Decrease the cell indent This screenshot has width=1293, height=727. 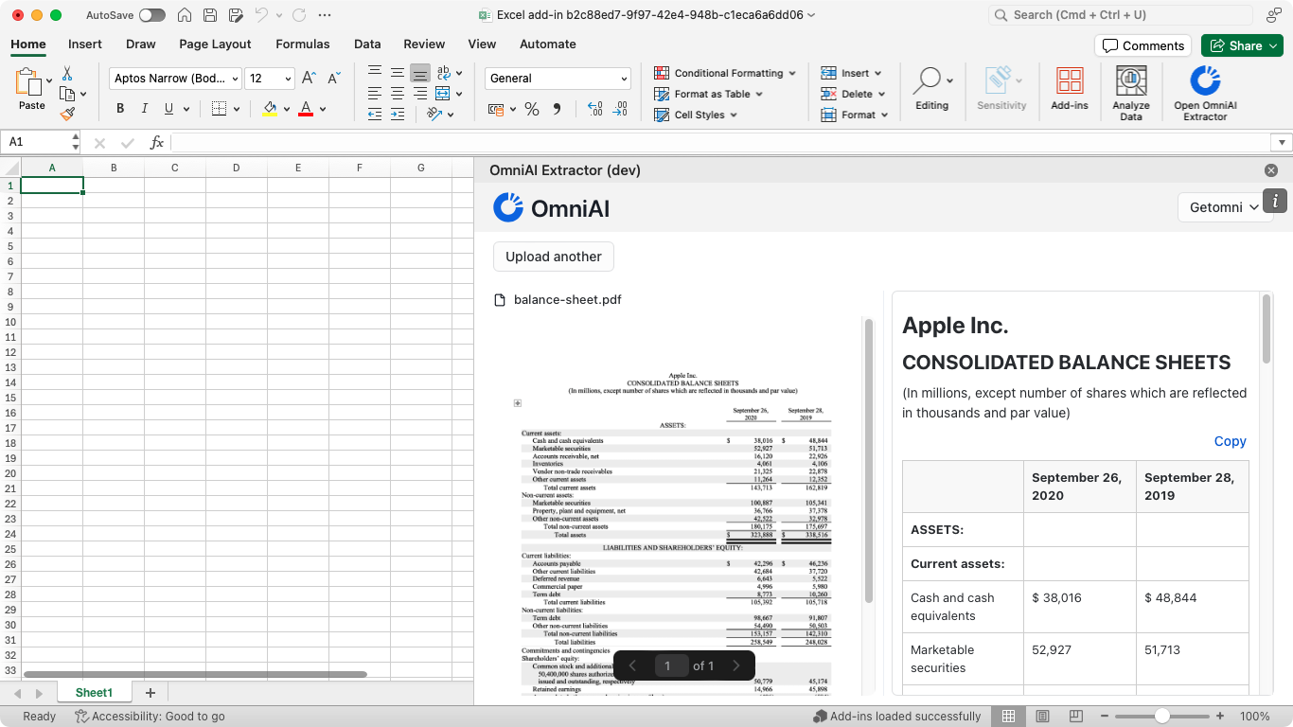click(375, 114)
